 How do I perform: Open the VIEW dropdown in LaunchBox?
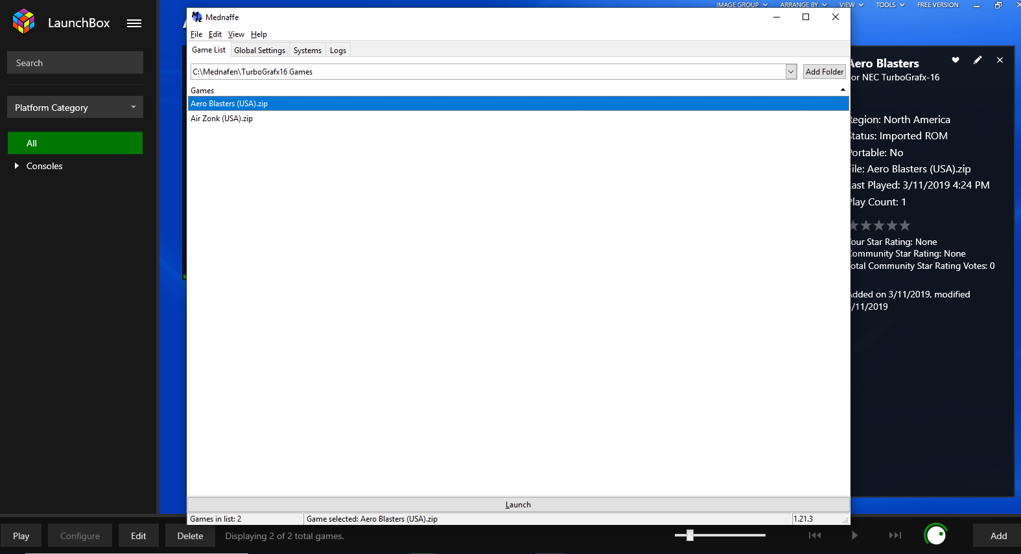point(851,5)
